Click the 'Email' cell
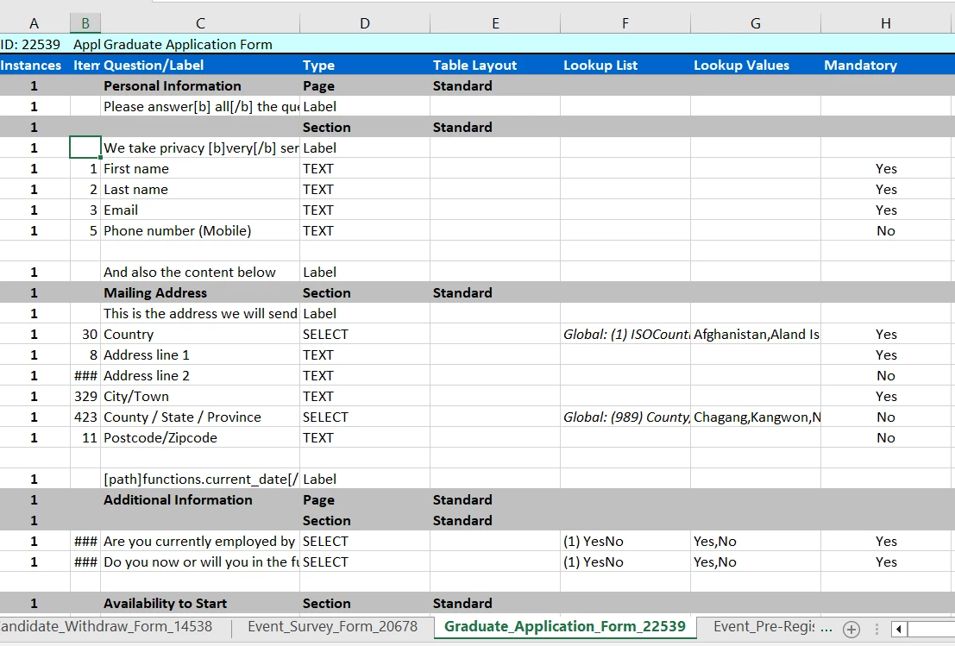 [x=200, y=210]
